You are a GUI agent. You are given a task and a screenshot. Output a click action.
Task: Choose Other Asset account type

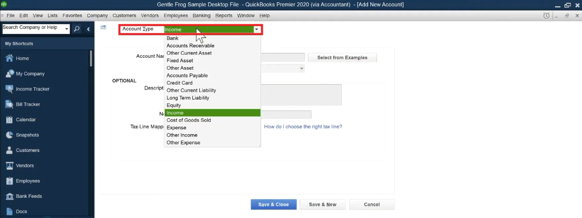[x=213, y=68]
